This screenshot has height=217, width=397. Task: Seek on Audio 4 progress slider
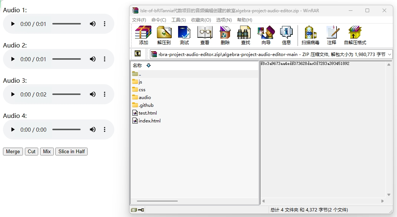66,129
